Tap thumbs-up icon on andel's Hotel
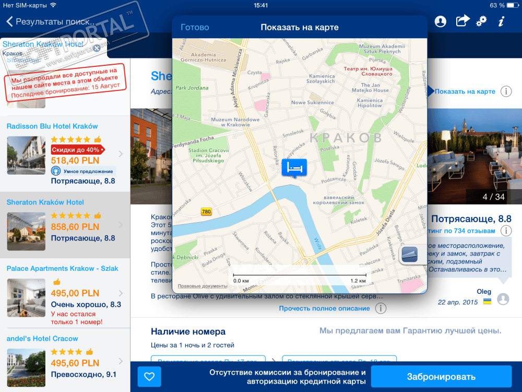Screen dimensions: 522x392 click(89, 351)
